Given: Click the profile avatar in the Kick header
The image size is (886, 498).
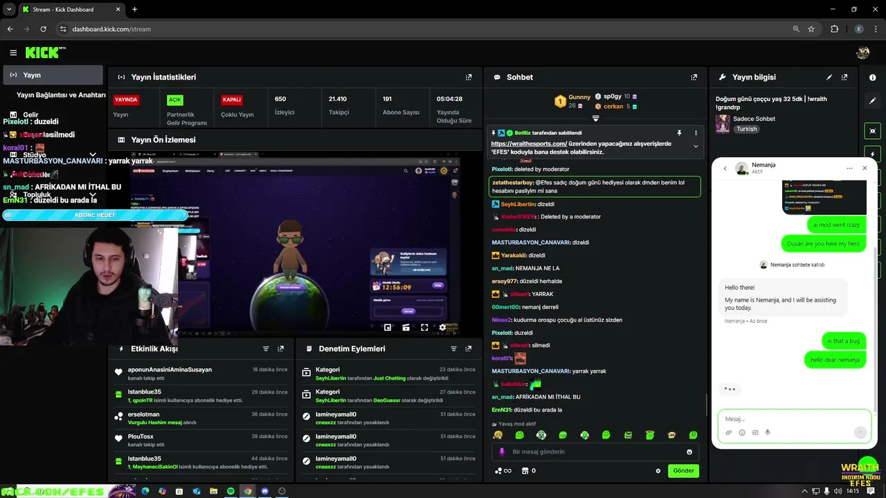Looking at the screenshot, I should pyautogui.click(x=862, y=53).
